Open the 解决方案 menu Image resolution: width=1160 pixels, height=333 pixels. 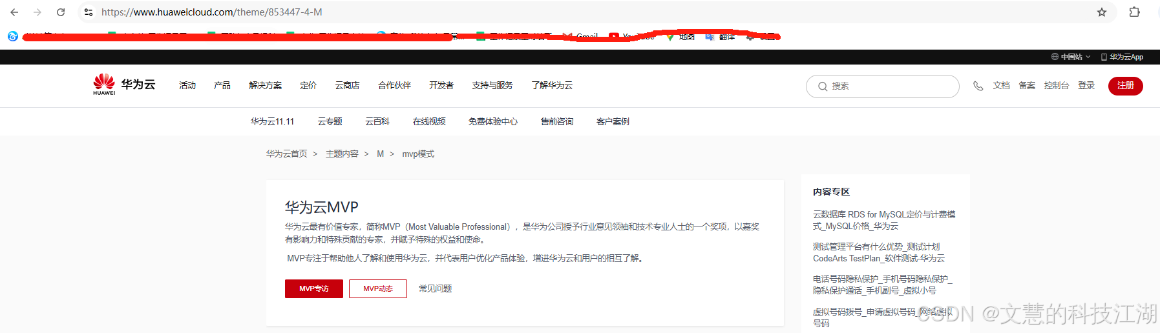click(266, 85)
